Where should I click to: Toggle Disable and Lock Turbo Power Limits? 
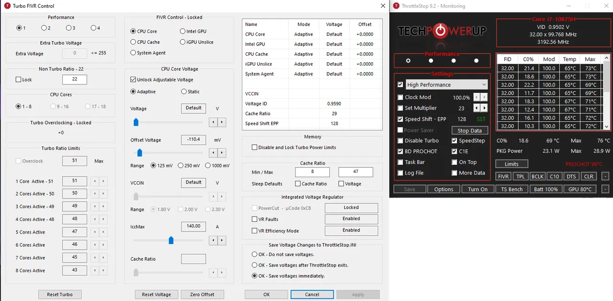255,148
